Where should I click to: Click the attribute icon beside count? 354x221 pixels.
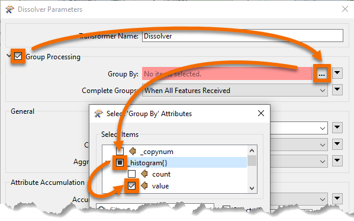144,174
